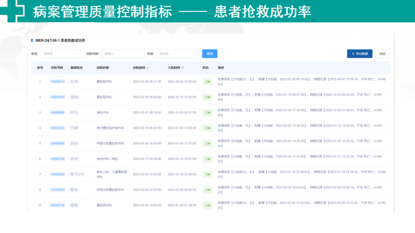Viewport: 415px width, 233px height.
Task: Select admission time 2022-12-29 20:31:00
Action: [182, 113]
